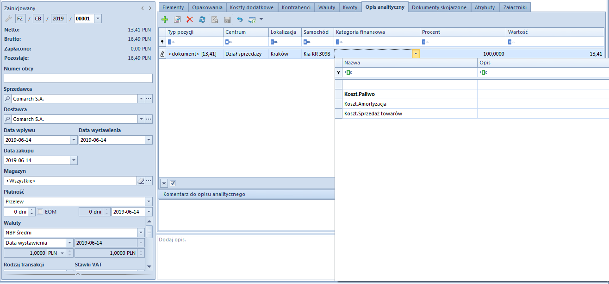Collapse the left panel with the bottom chevron

tap(78, 274)
